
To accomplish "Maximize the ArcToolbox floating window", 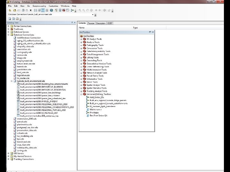I will (150, 32).
